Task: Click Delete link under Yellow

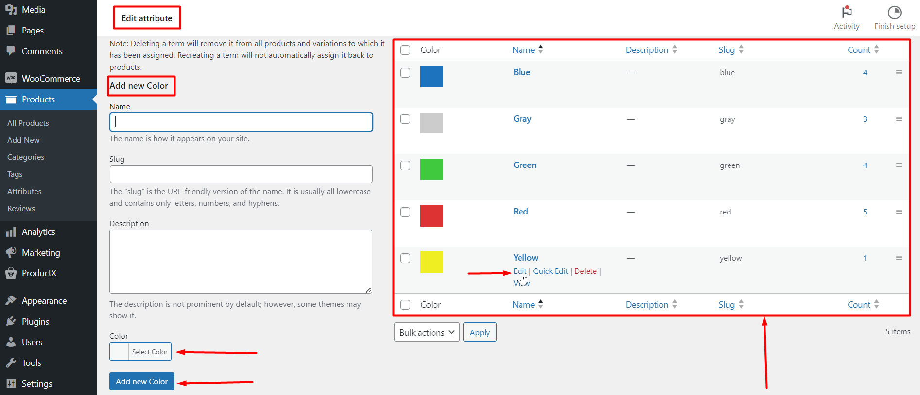Action: pyautogui.click(x=586, y=271)
